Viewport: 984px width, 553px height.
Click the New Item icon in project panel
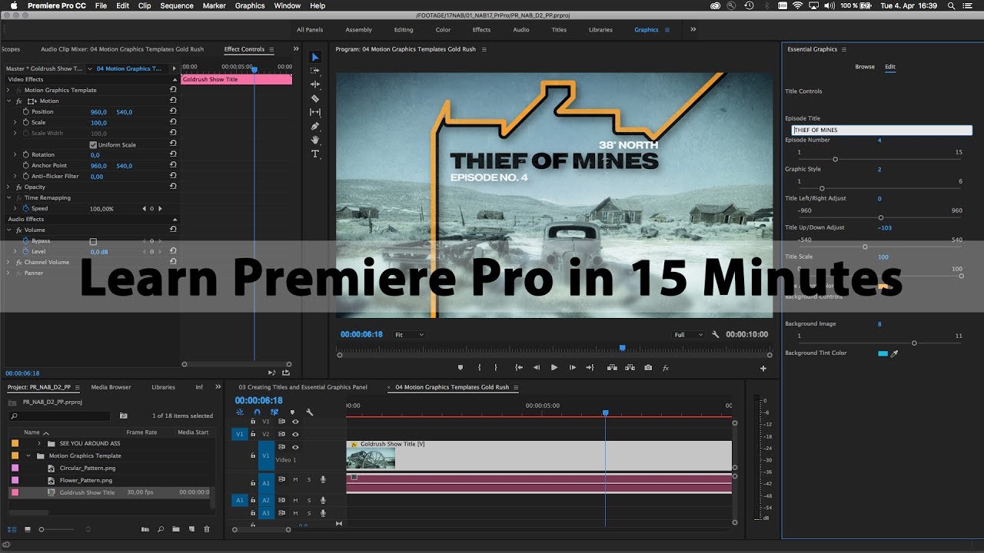191,529
